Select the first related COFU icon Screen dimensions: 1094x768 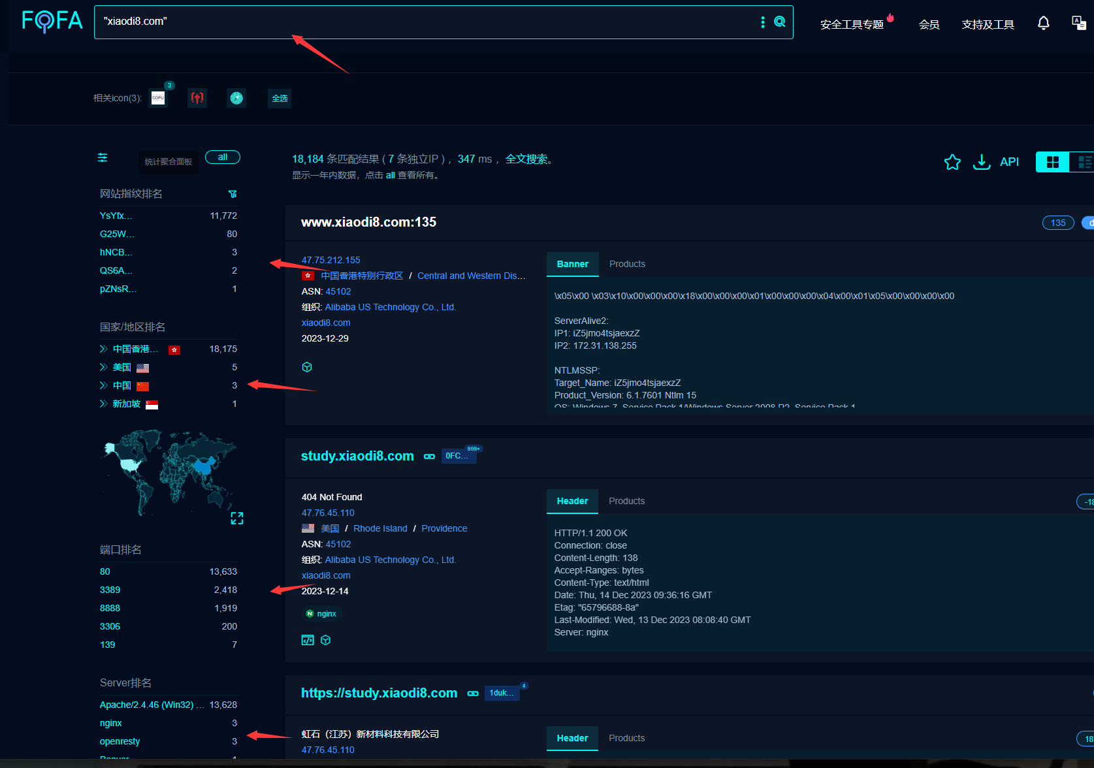click(x=158, y=98)
